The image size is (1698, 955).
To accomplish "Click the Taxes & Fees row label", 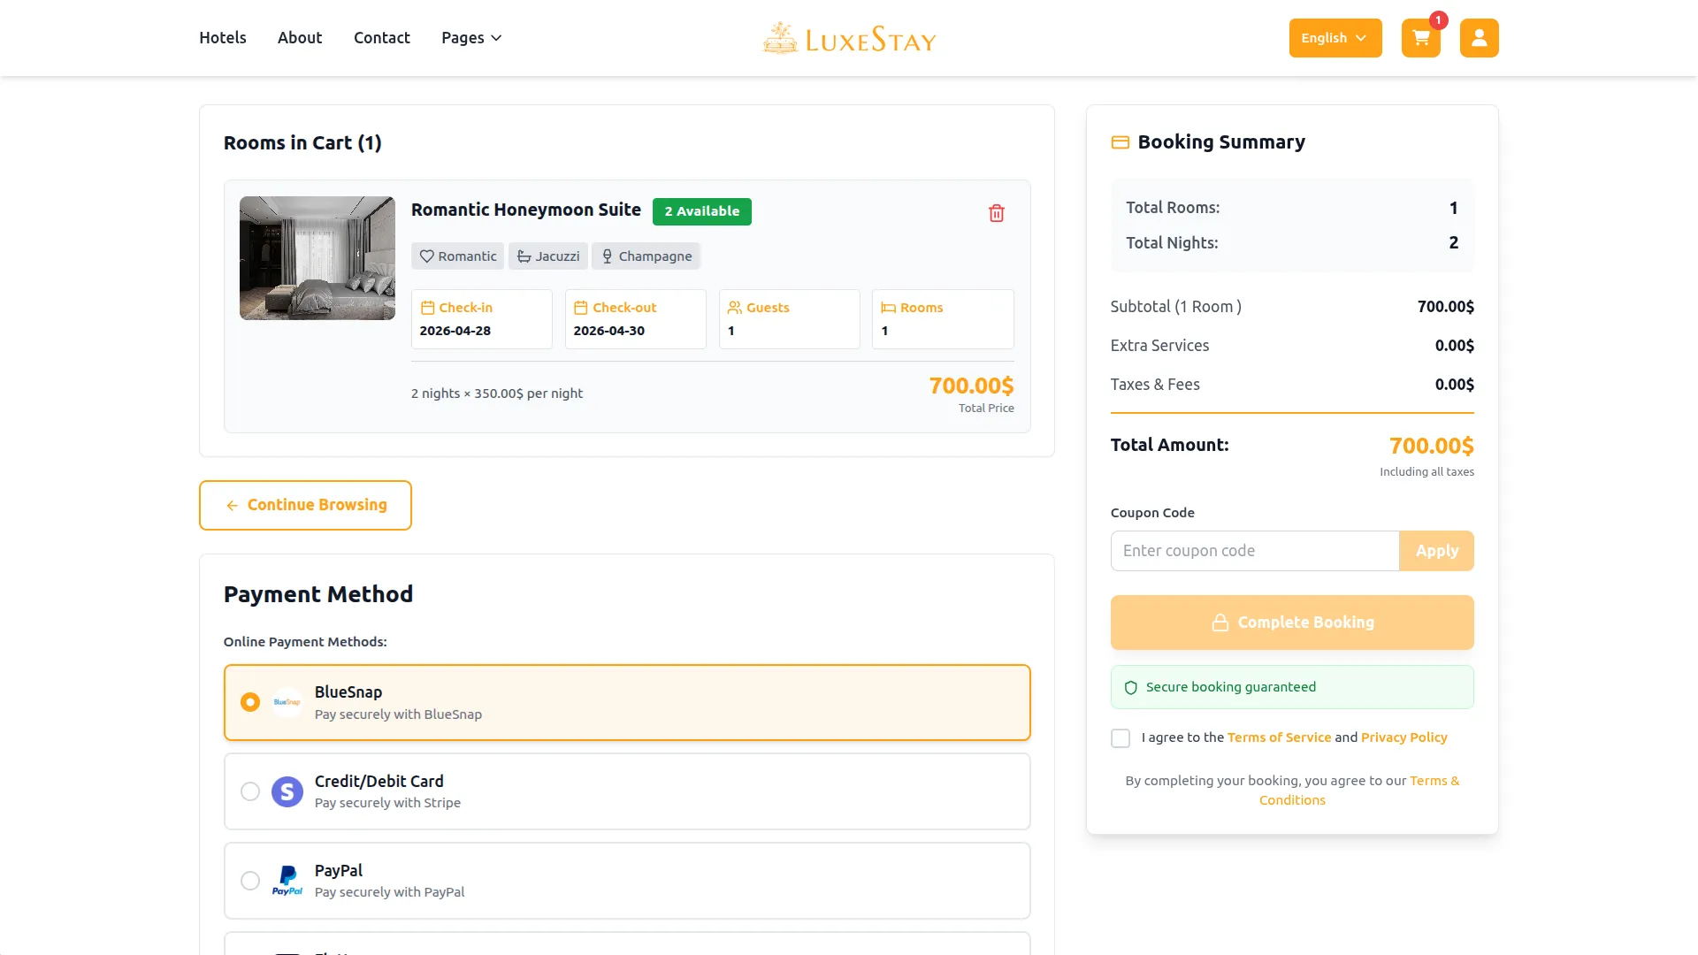I will pyautogui.click(x=1155, y=385).
